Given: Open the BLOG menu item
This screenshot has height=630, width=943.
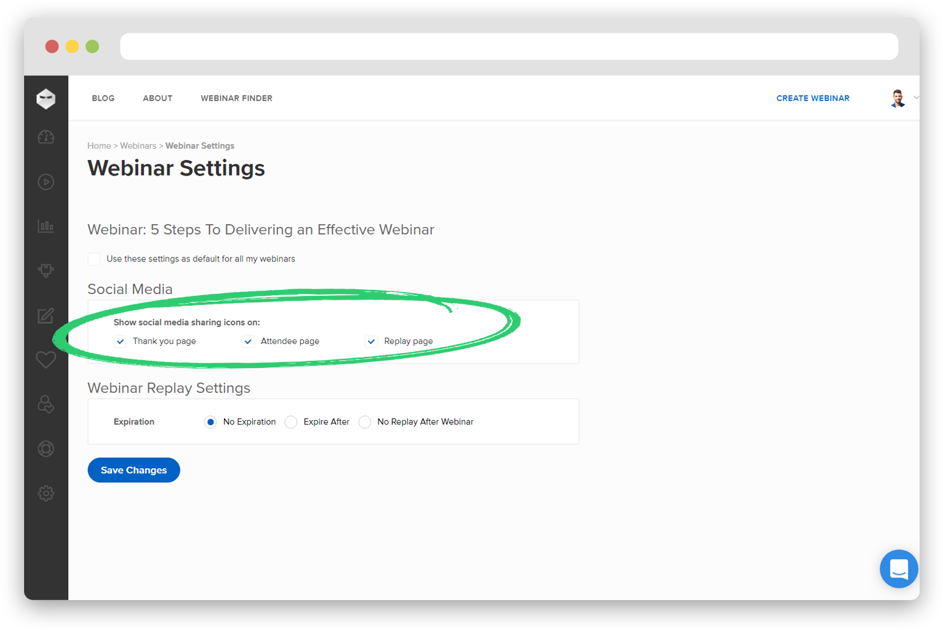Looking at the screenshot, I should tap(103, 98).
